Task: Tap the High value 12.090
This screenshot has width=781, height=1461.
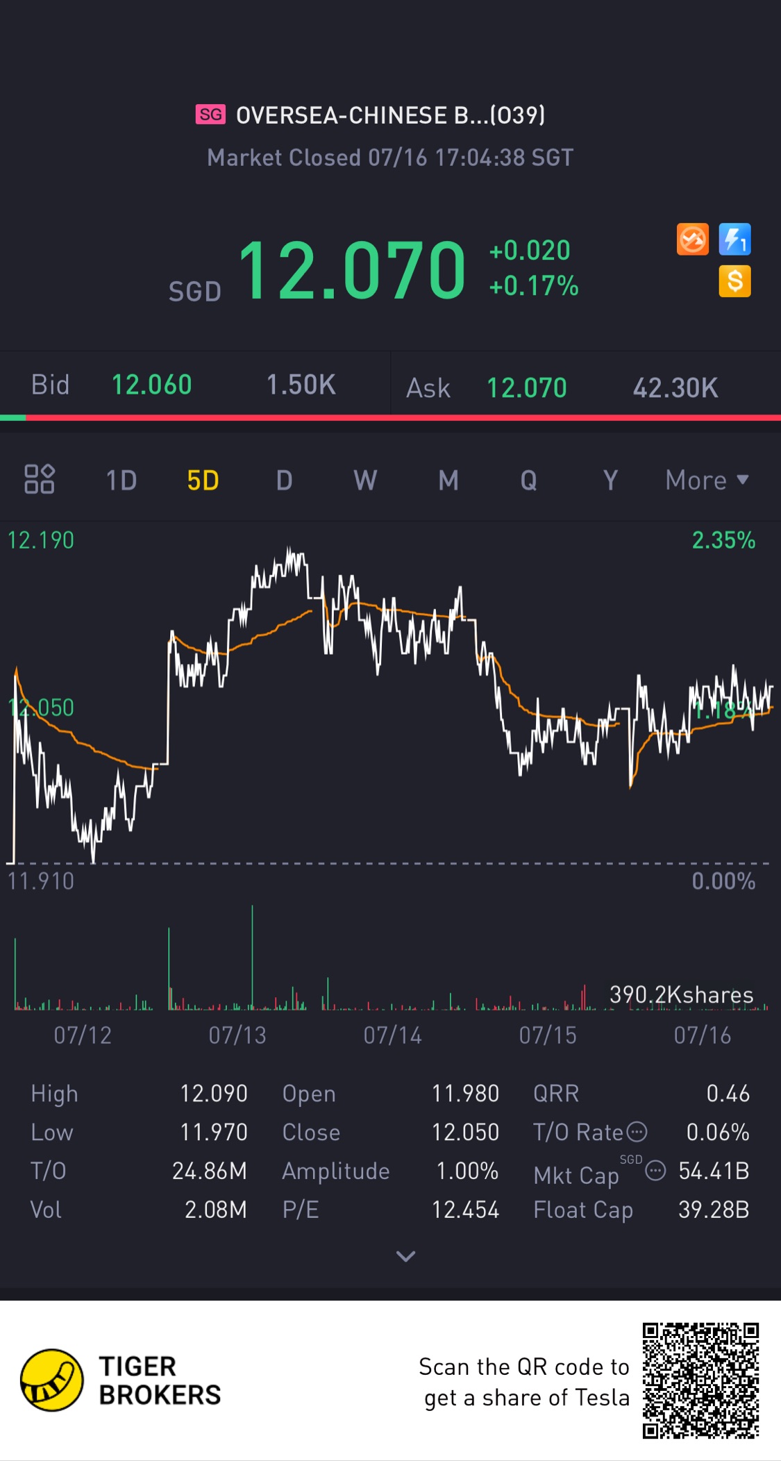Action: (214, 1094)
